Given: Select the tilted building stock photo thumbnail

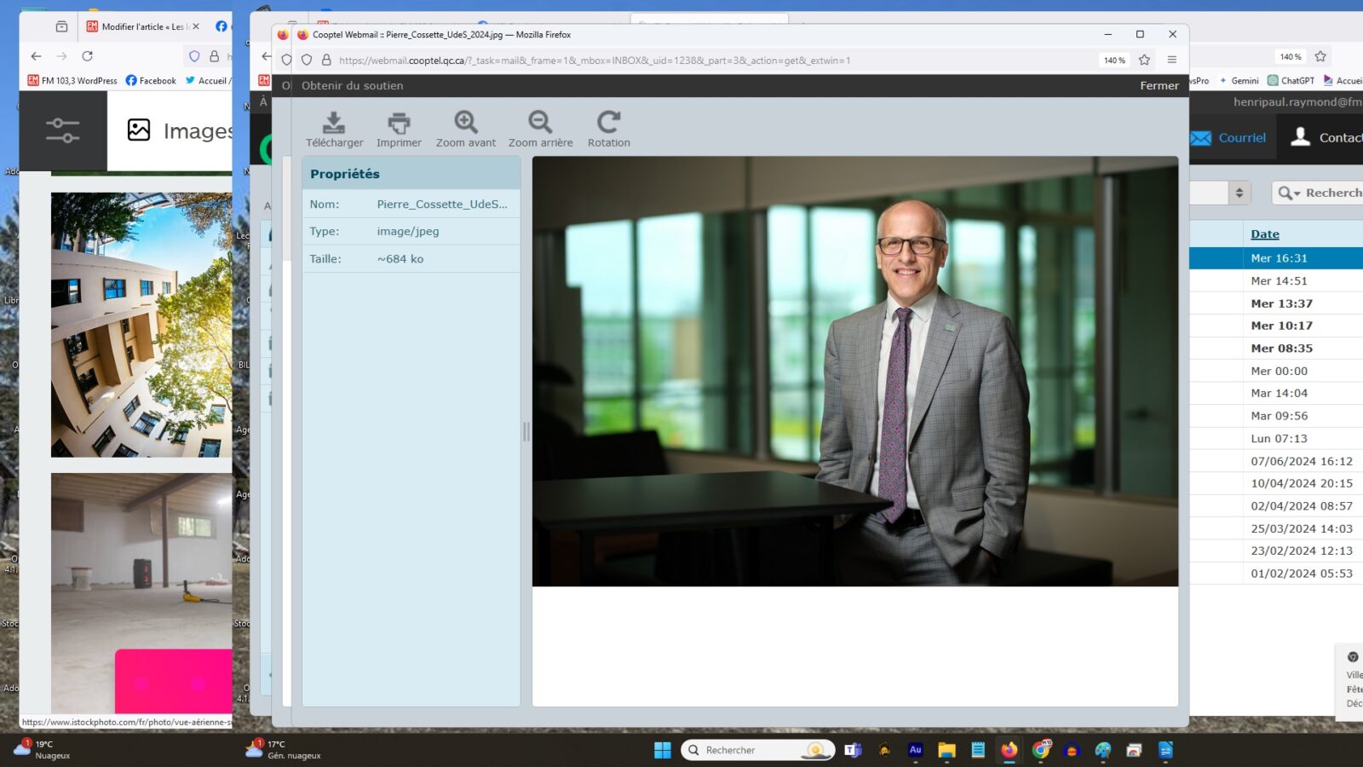Looking at the screenshot, I should click(141, 324).
